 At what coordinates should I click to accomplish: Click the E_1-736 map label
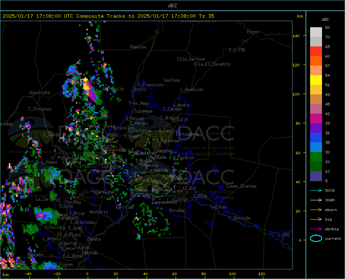tap(237, 50)
